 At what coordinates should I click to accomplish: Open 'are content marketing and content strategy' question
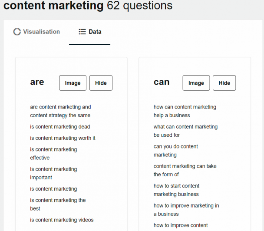(60, 111)
